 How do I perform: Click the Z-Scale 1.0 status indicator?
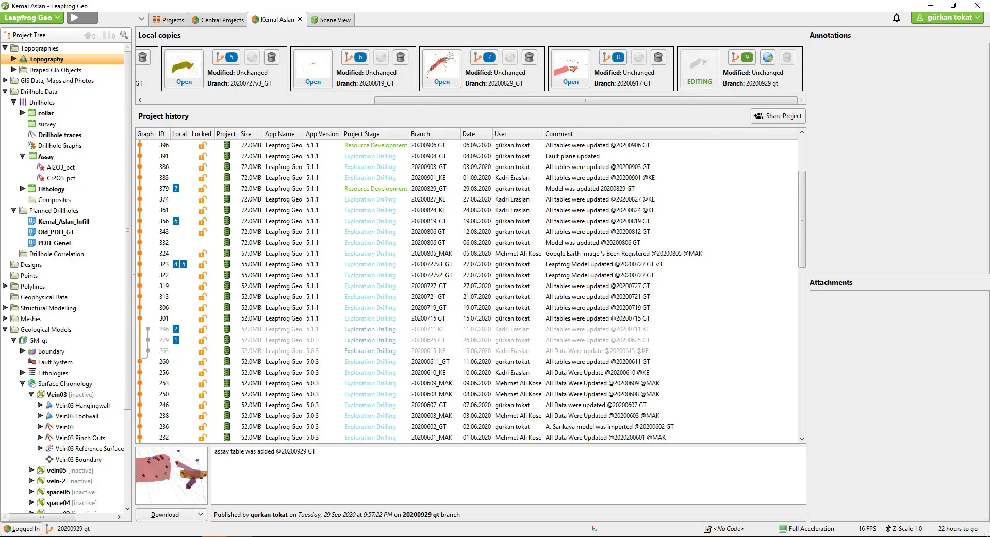[x=904, y=529]
